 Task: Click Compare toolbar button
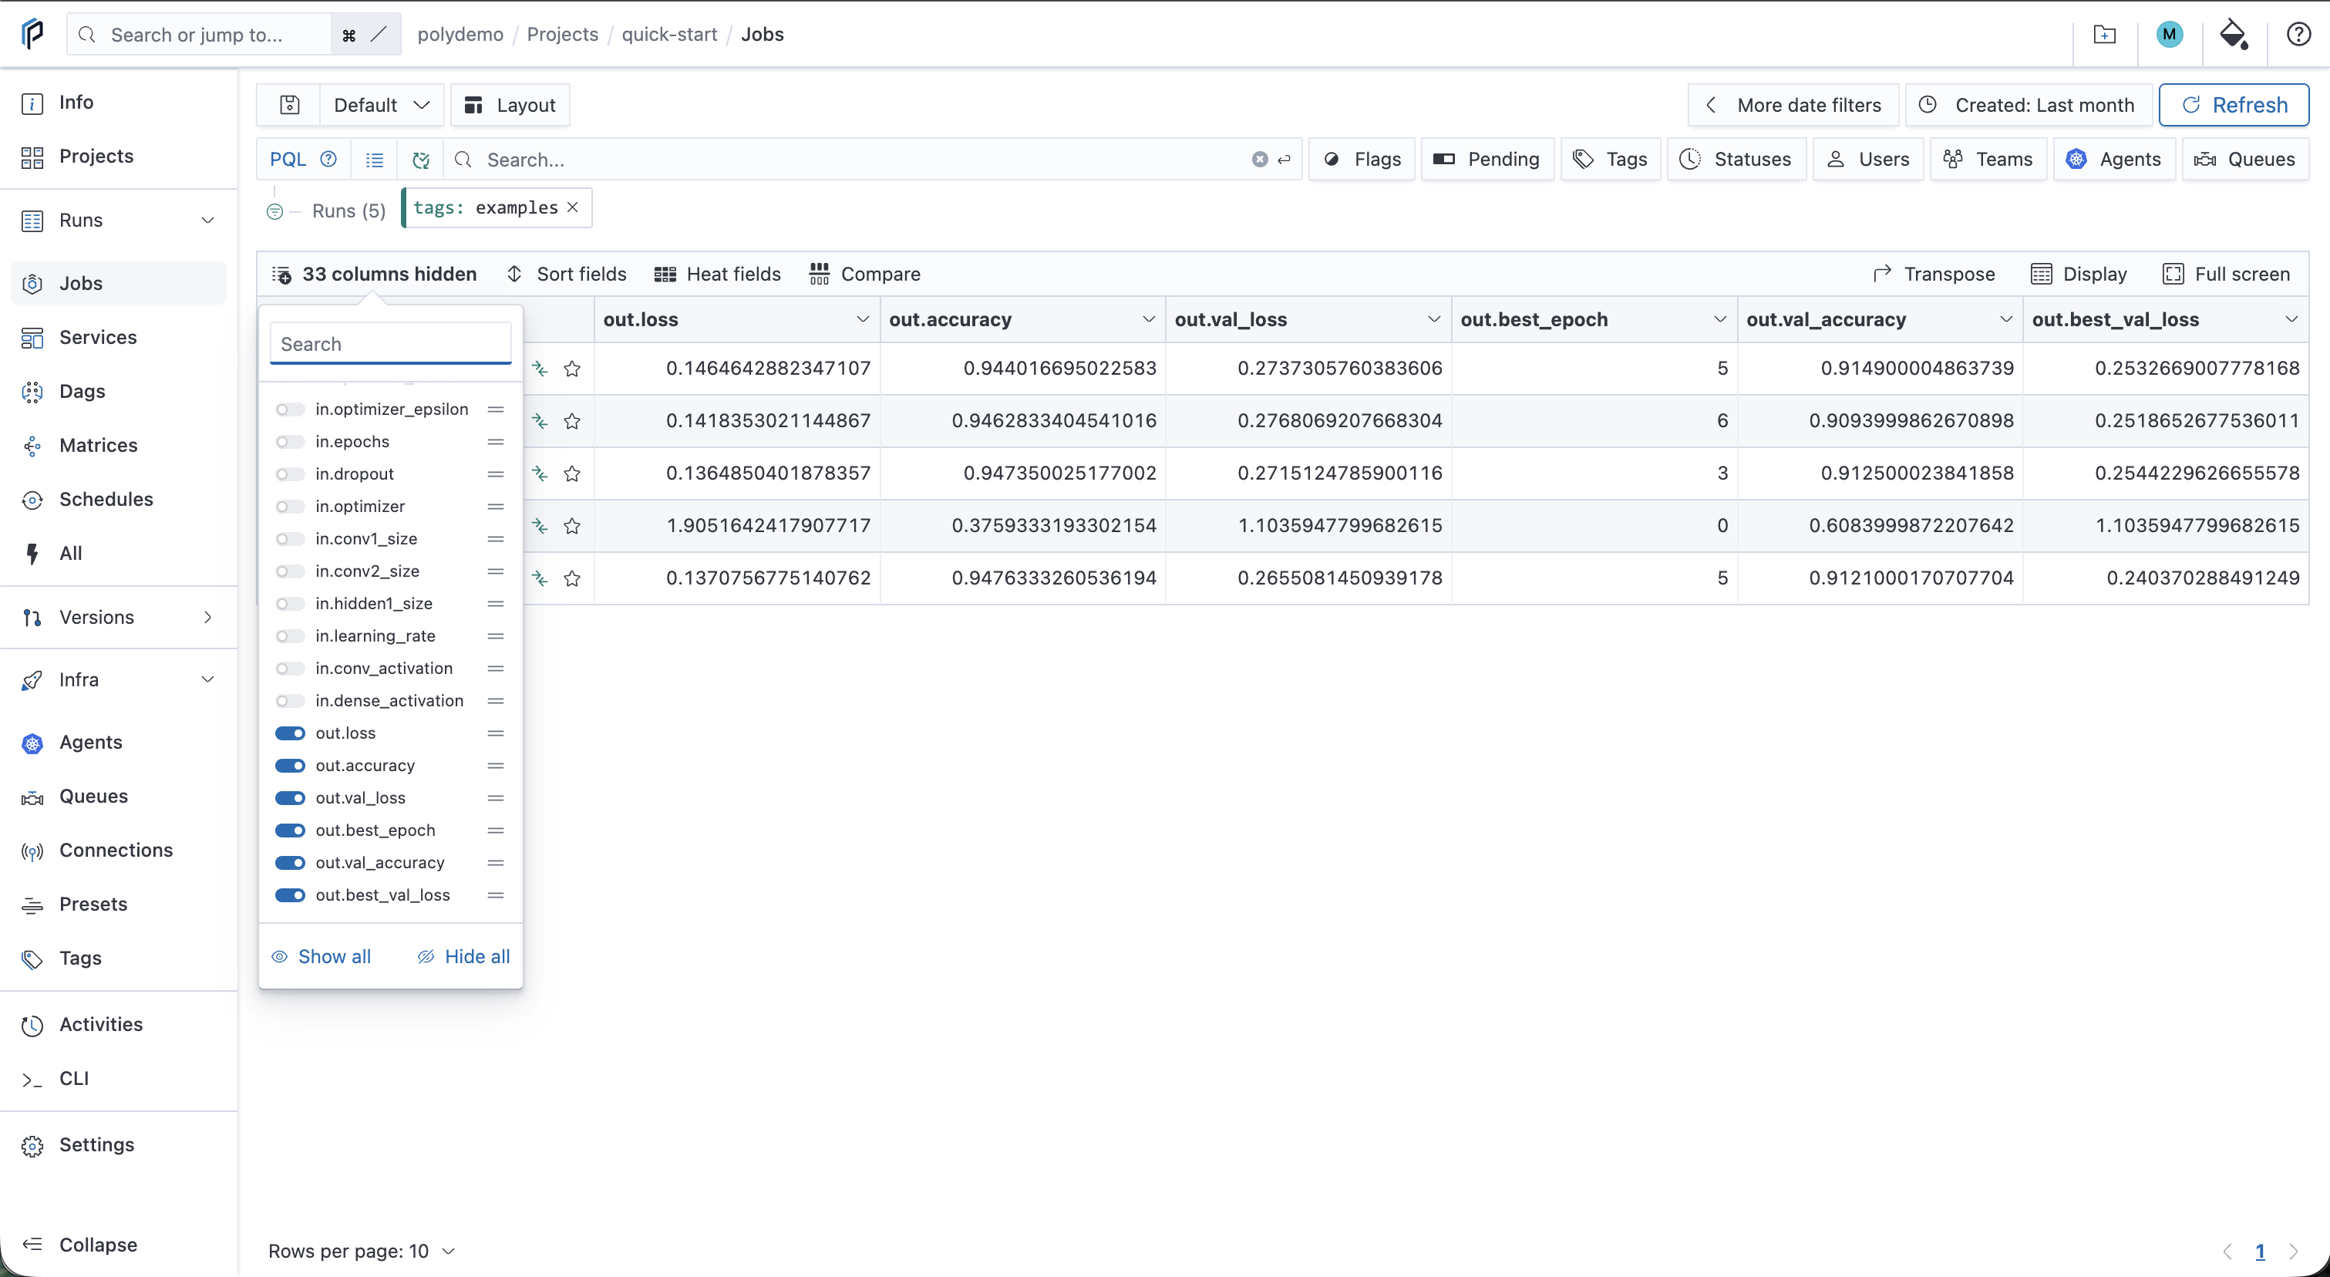click(x=865, y=274)
